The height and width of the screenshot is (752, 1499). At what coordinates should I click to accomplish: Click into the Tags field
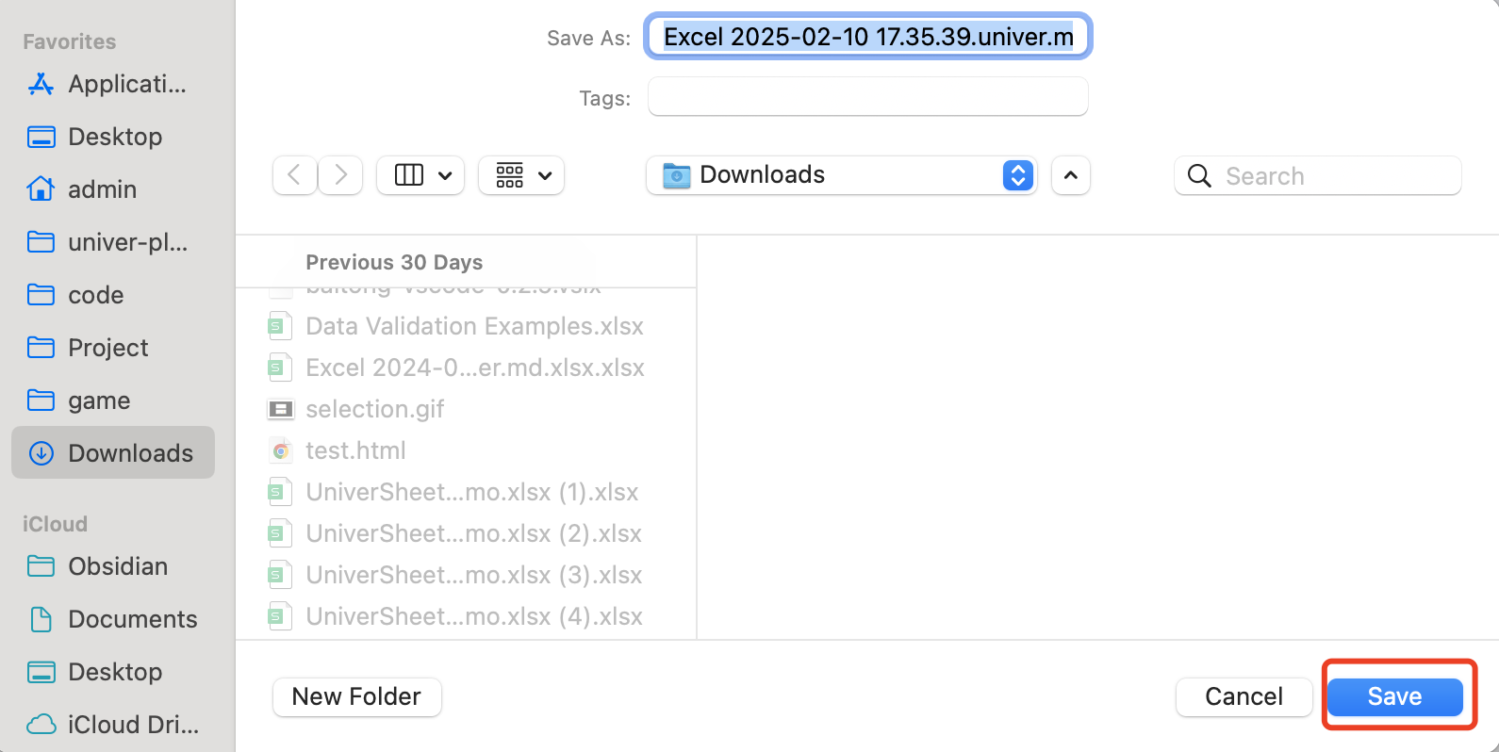tap(867, 97)
